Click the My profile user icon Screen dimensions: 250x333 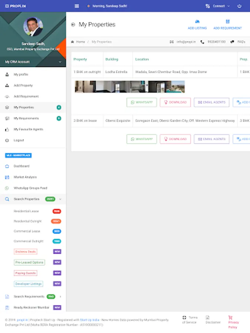point(7,74)
